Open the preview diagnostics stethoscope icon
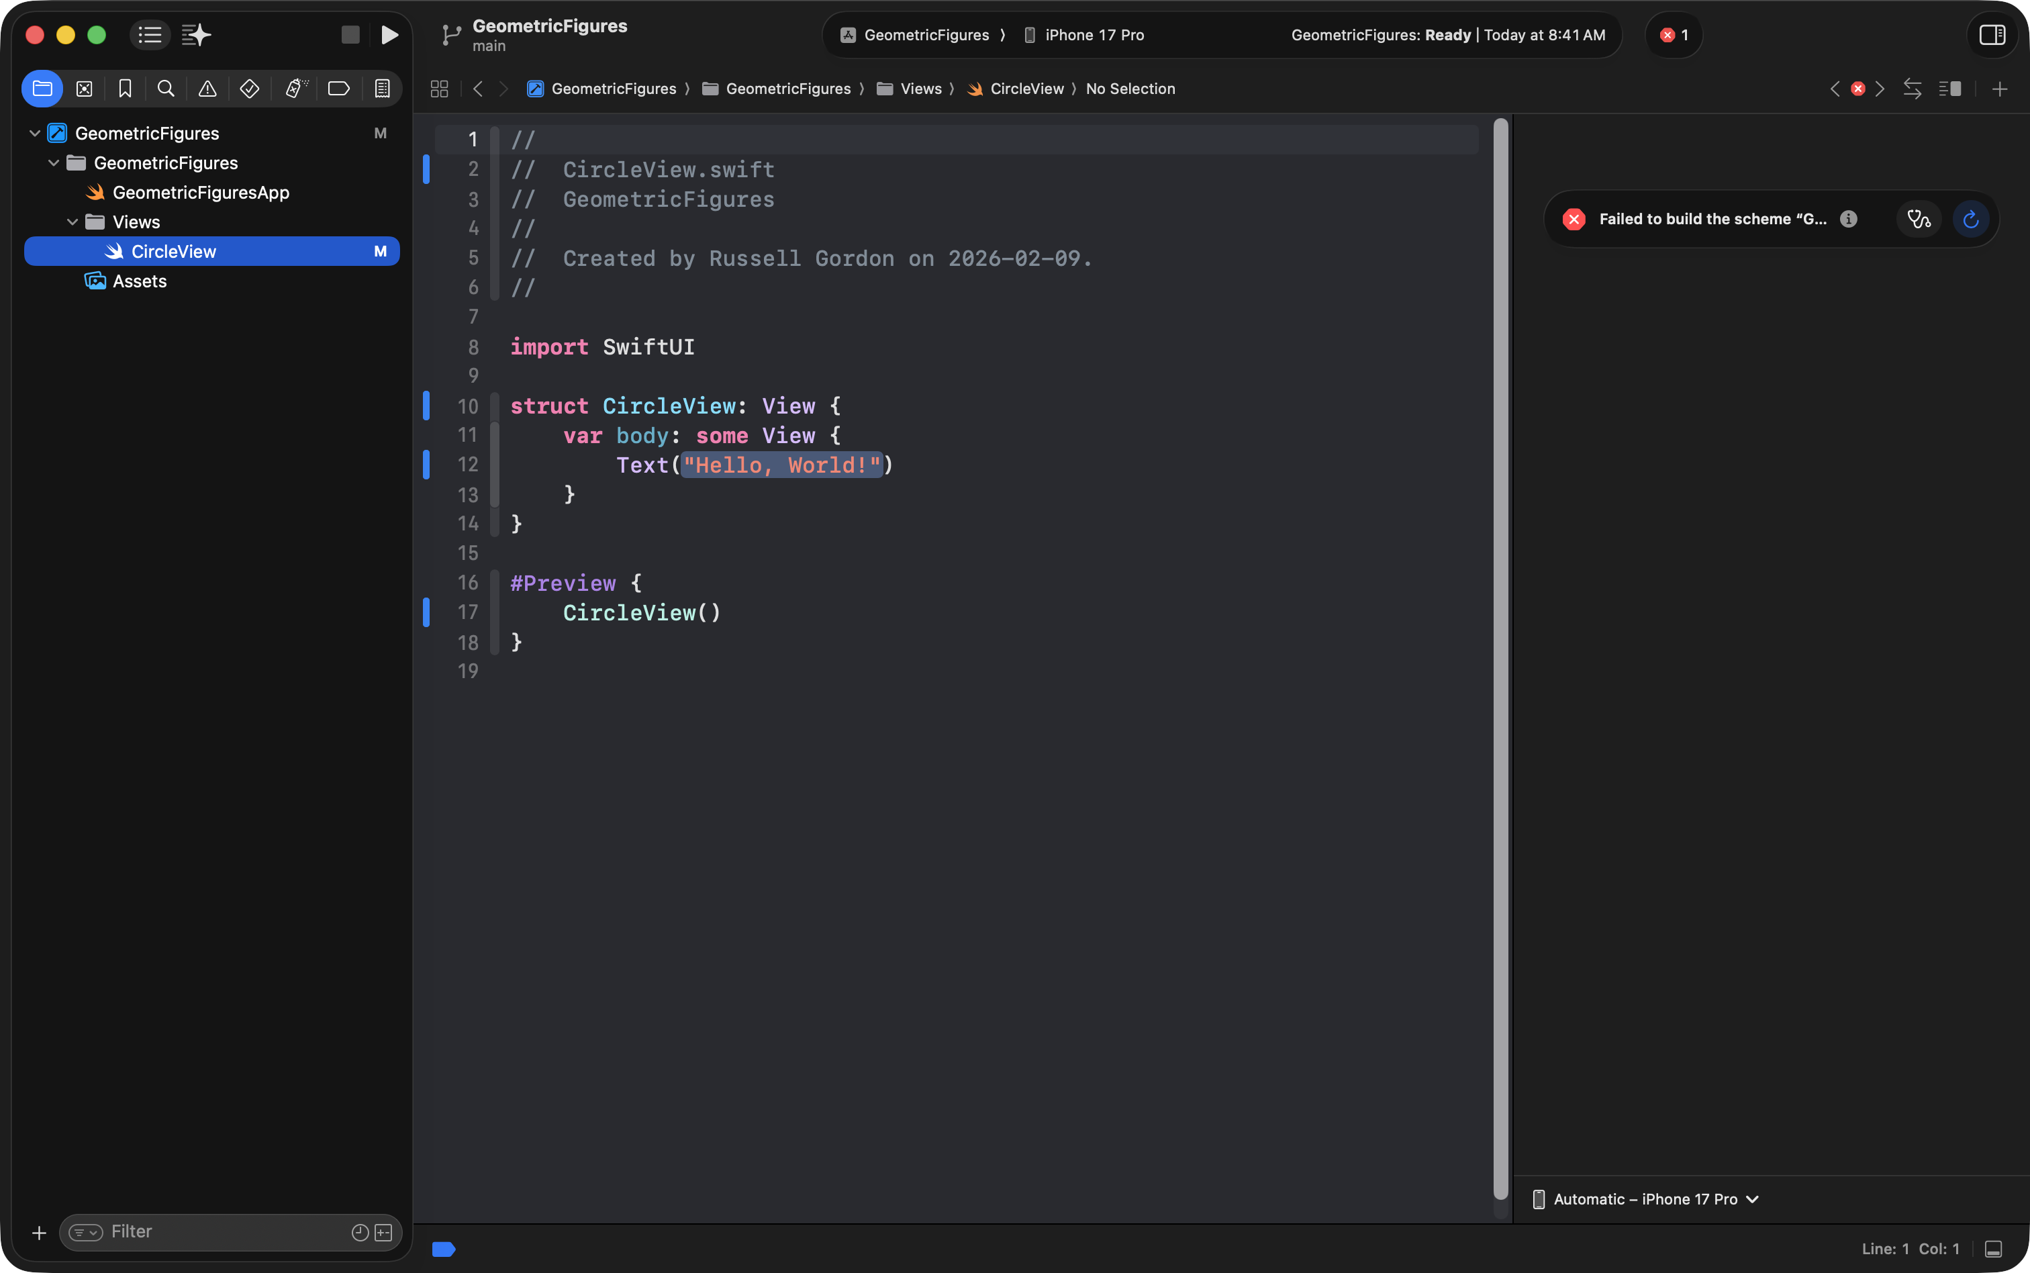 [1918, 220]
